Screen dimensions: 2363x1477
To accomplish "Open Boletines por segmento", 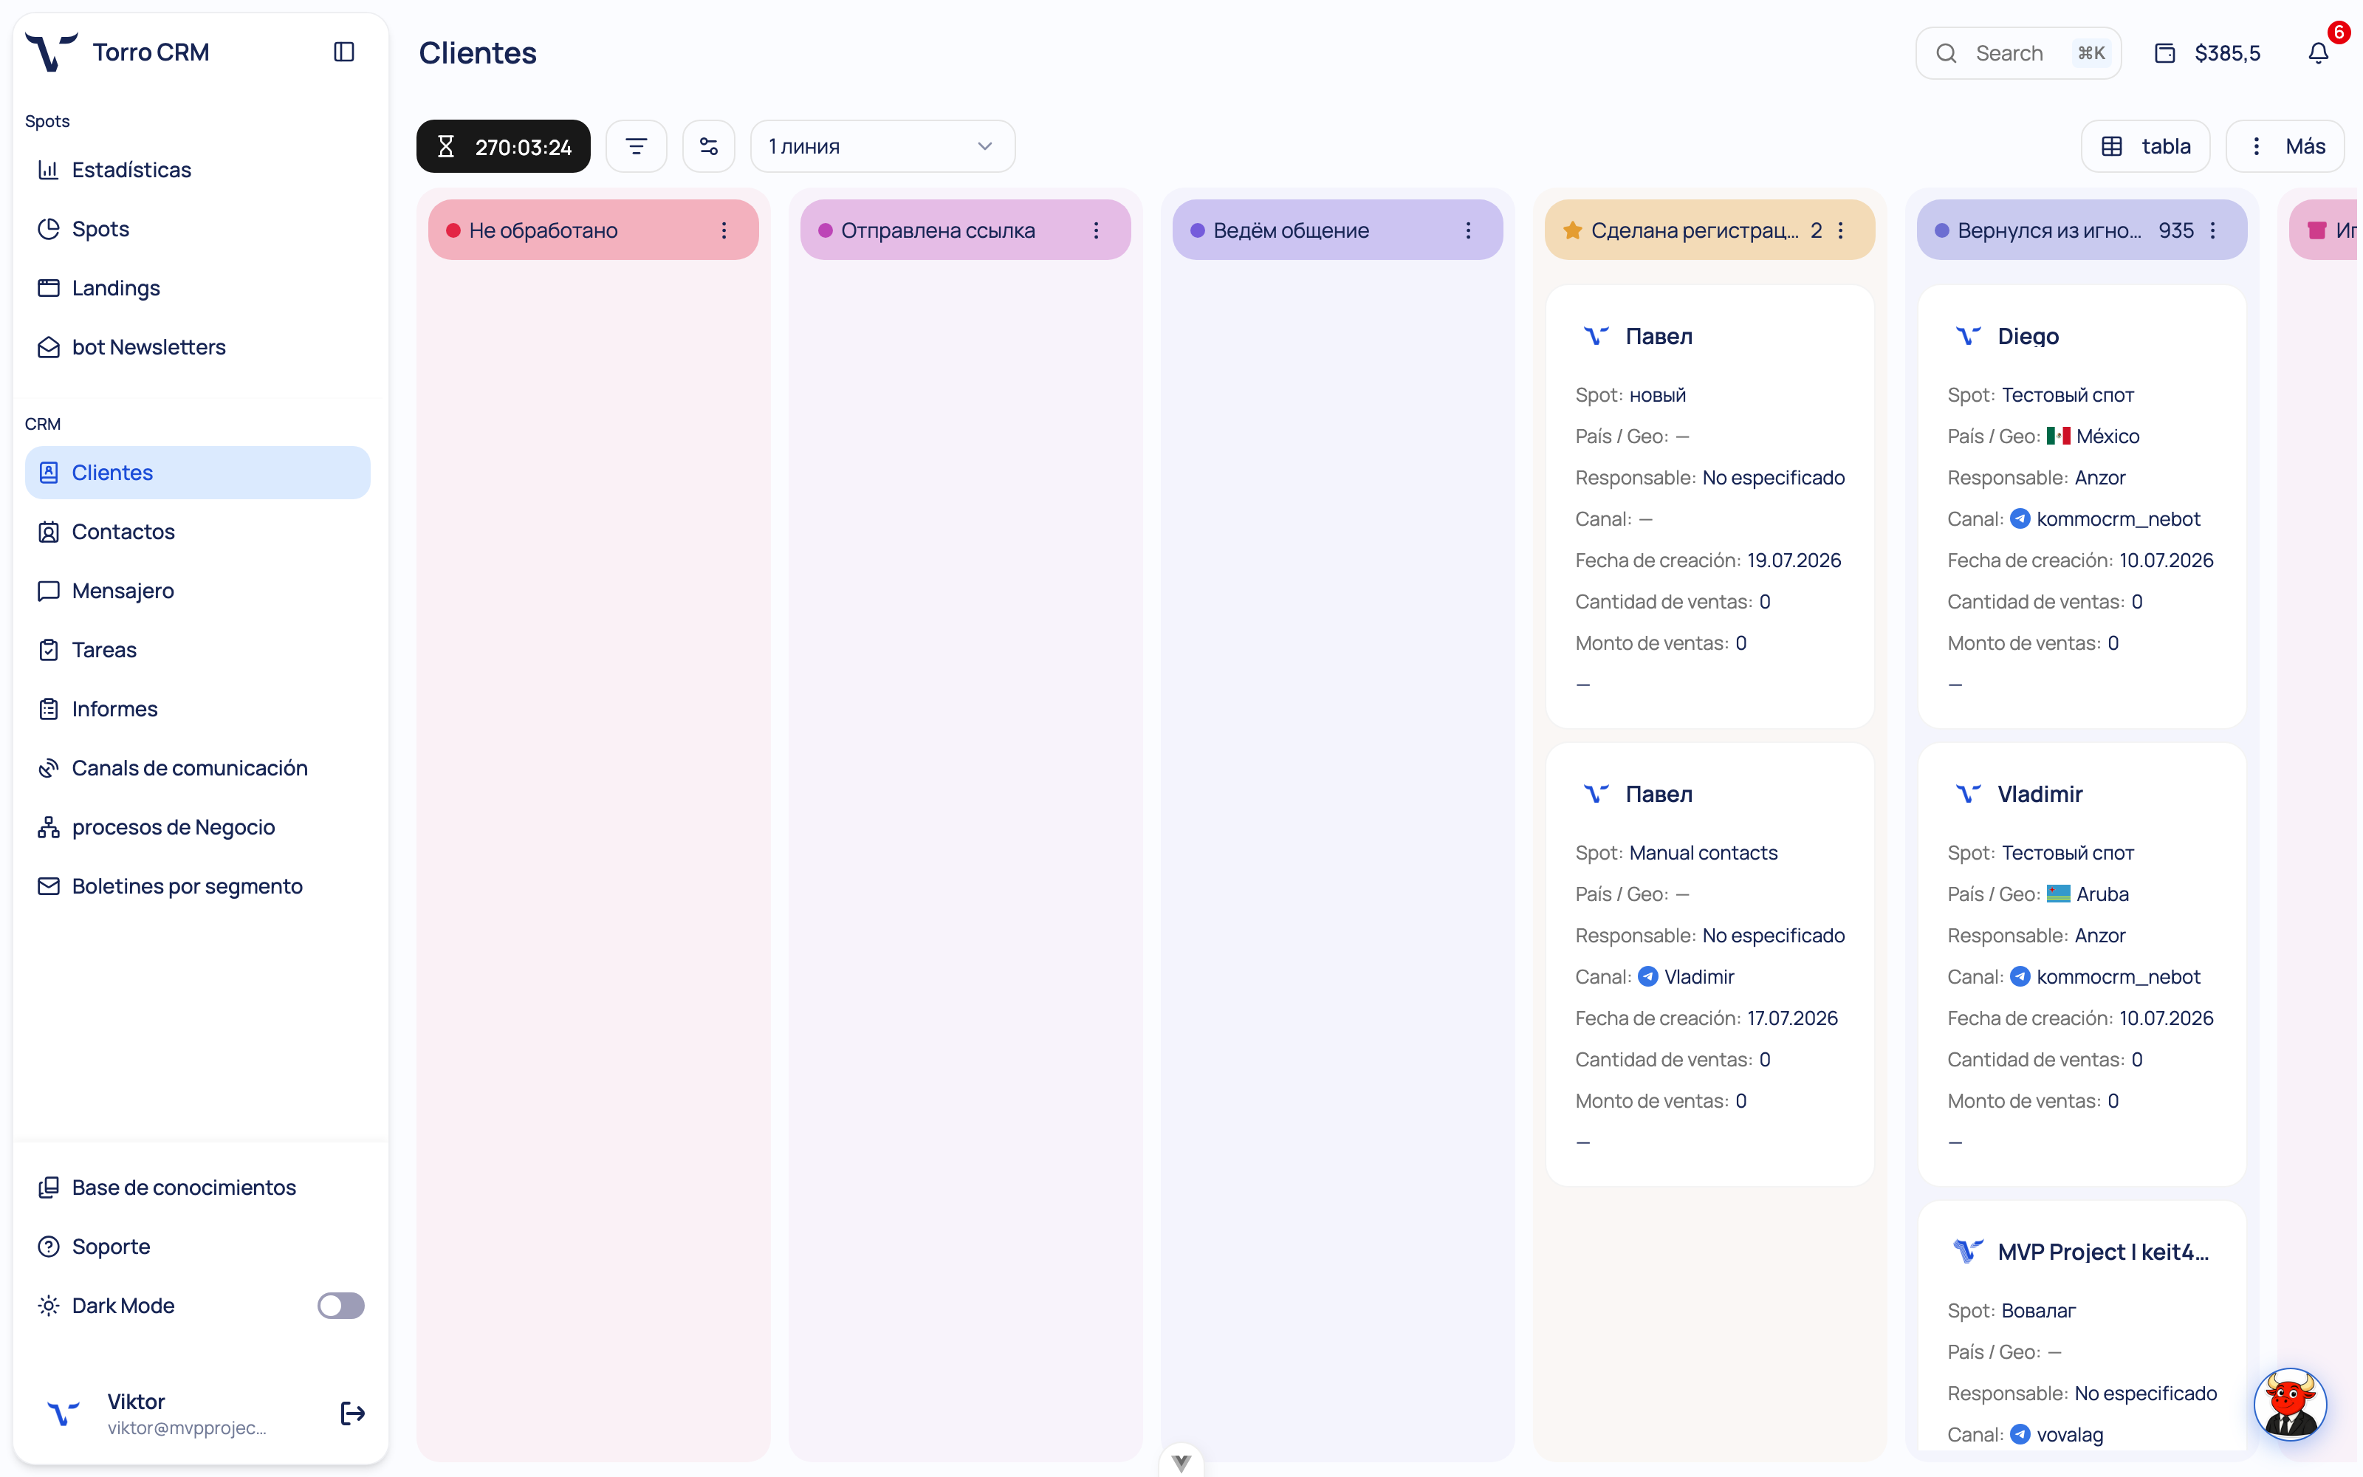I will click(x=197, y=886).
